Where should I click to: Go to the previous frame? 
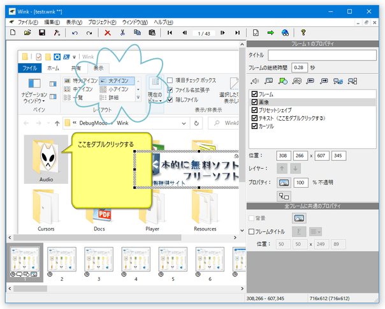[185, 33]
